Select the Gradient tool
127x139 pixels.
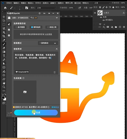click(x=4, y=52)
